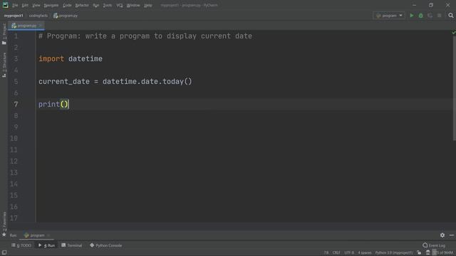Expand the program run configuration dropdown
This screenshot has width=456, height=256.
pos(389,16)
